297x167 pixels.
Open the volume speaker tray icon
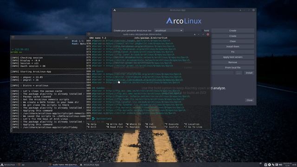(280, 165)
